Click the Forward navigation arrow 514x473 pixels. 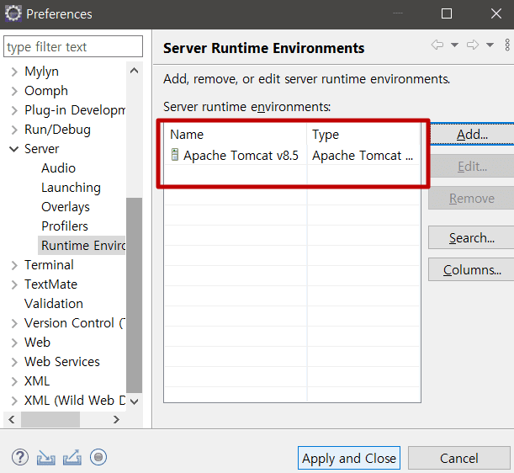coord(473,45)
